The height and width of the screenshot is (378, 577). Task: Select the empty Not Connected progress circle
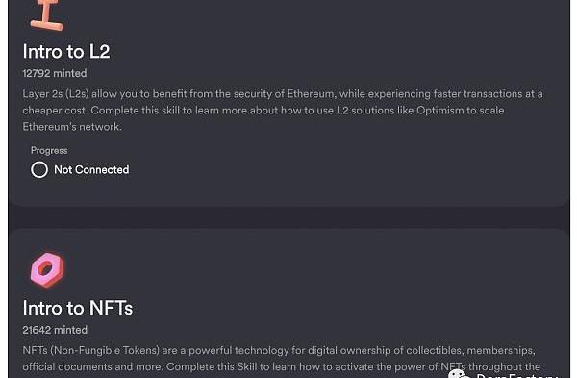point(39,169)
